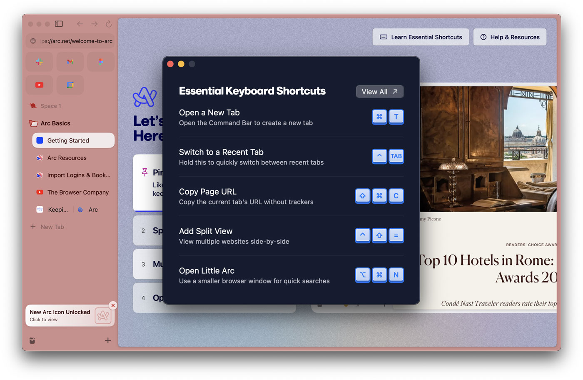Open the pinned Slack favorite
The width and height of the screenshot is (583, 380).
coord(39,62)
